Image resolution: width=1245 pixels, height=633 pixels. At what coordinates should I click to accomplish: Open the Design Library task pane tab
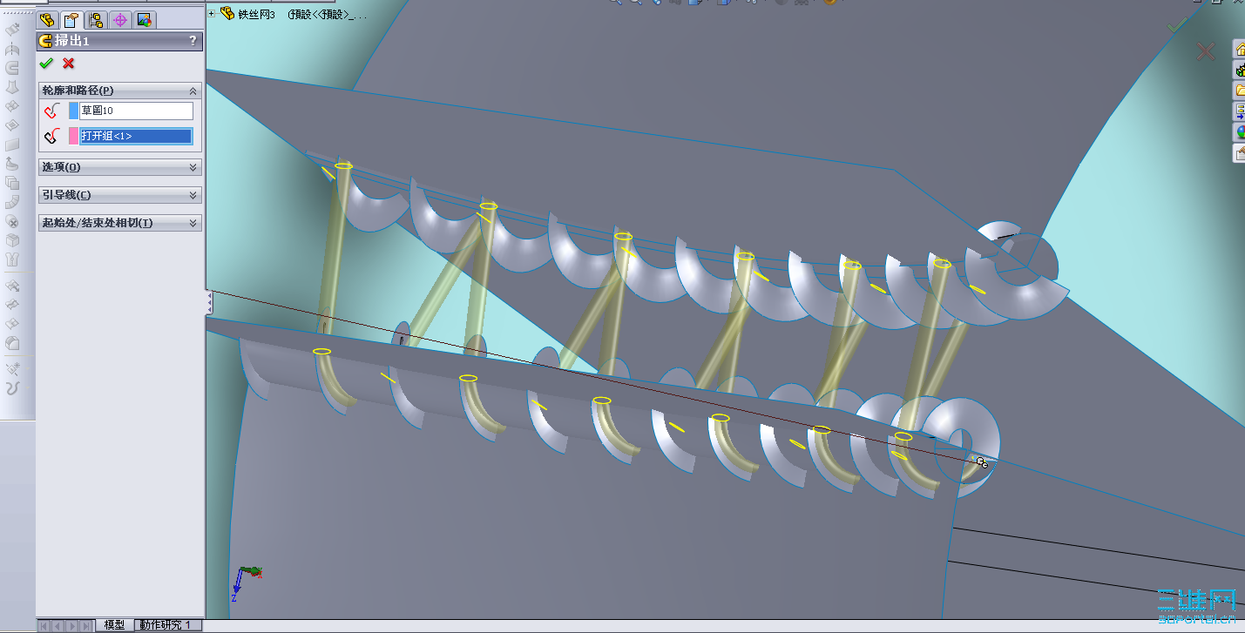[1239, 70]
